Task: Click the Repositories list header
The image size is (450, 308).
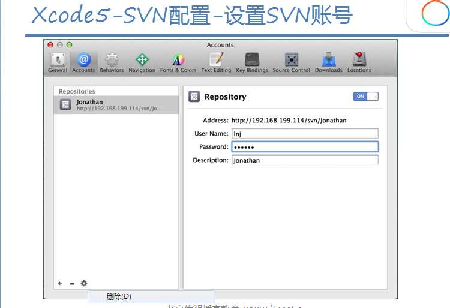Action: 77,91
